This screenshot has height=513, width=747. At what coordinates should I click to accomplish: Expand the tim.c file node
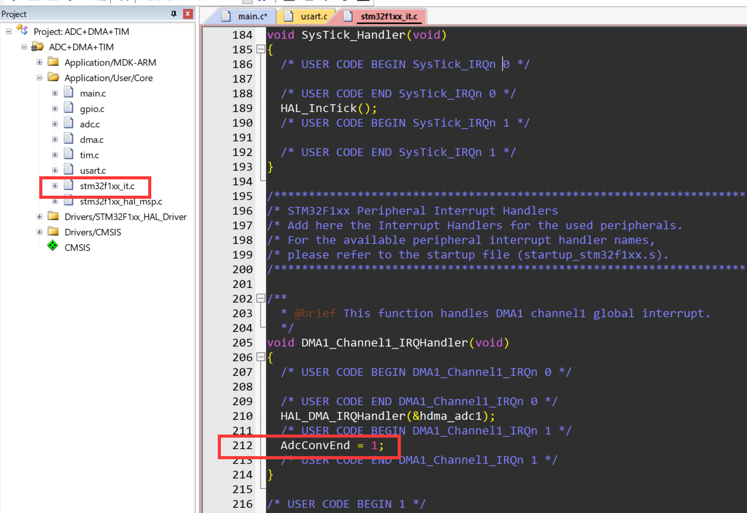click(55, 155)
